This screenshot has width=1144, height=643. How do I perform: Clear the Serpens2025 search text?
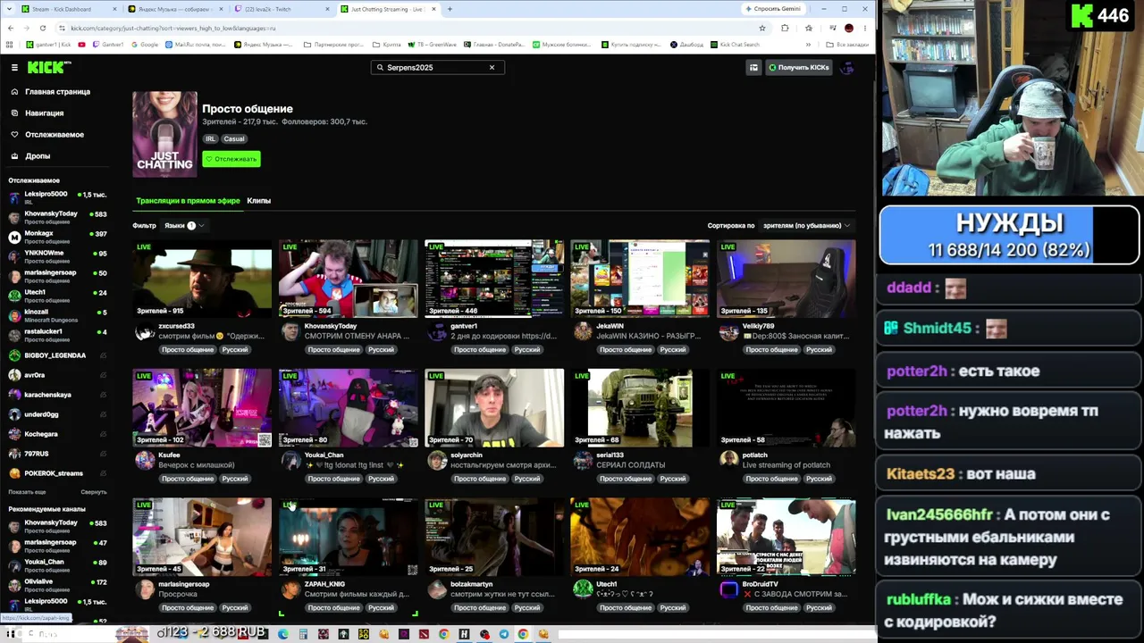coord(492,67)
